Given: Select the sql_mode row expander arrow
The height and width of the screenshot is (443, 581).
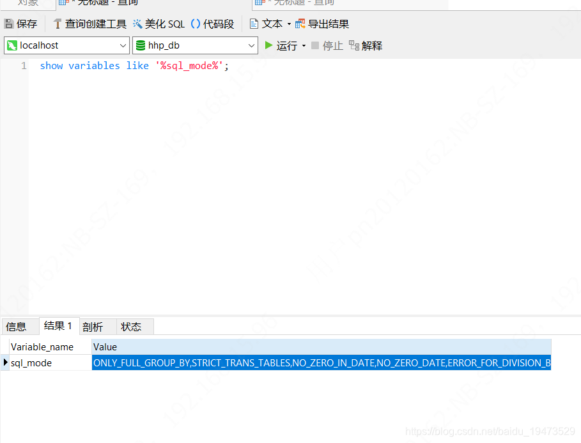Looking at the screenshot, I should 6,362.
